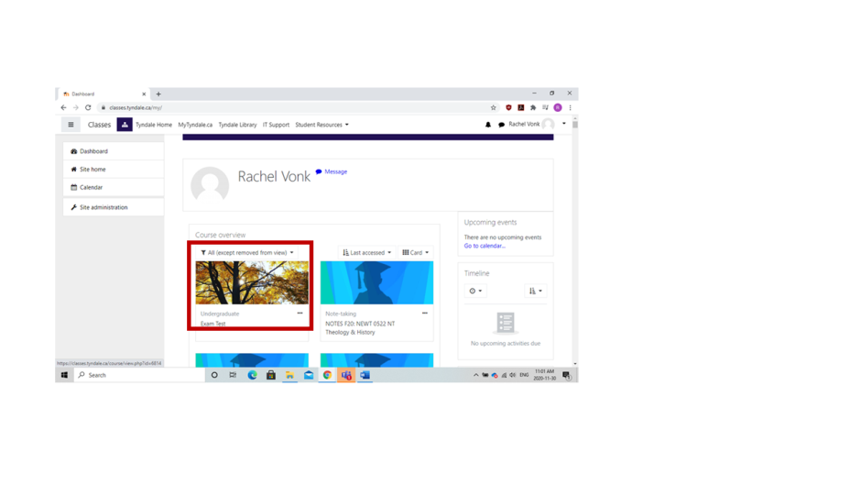
Task: Toggle the hamburger side panel button
Action: pyautogui.click(x=71, y=125)
